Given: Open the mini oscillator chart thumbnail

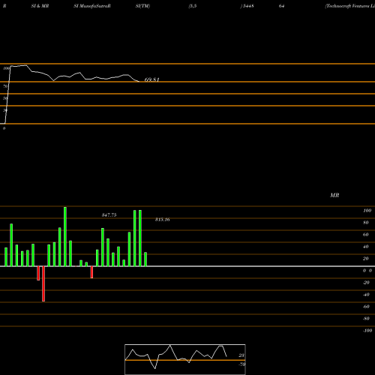Looking at the screenshot, I should pyautogui.click(x=185, y=359).
